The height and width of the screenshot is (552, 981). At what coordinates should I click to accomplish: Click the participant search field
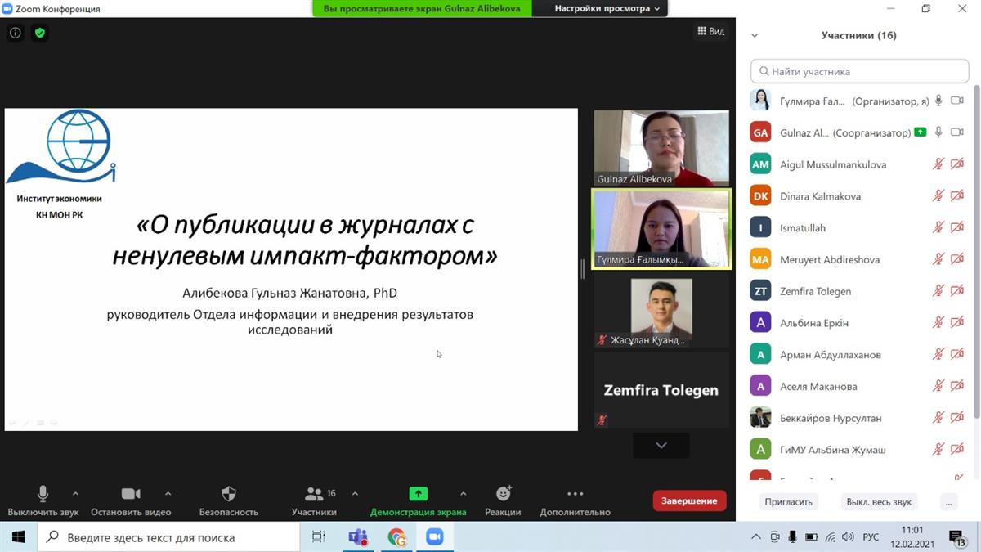[860, 71]
